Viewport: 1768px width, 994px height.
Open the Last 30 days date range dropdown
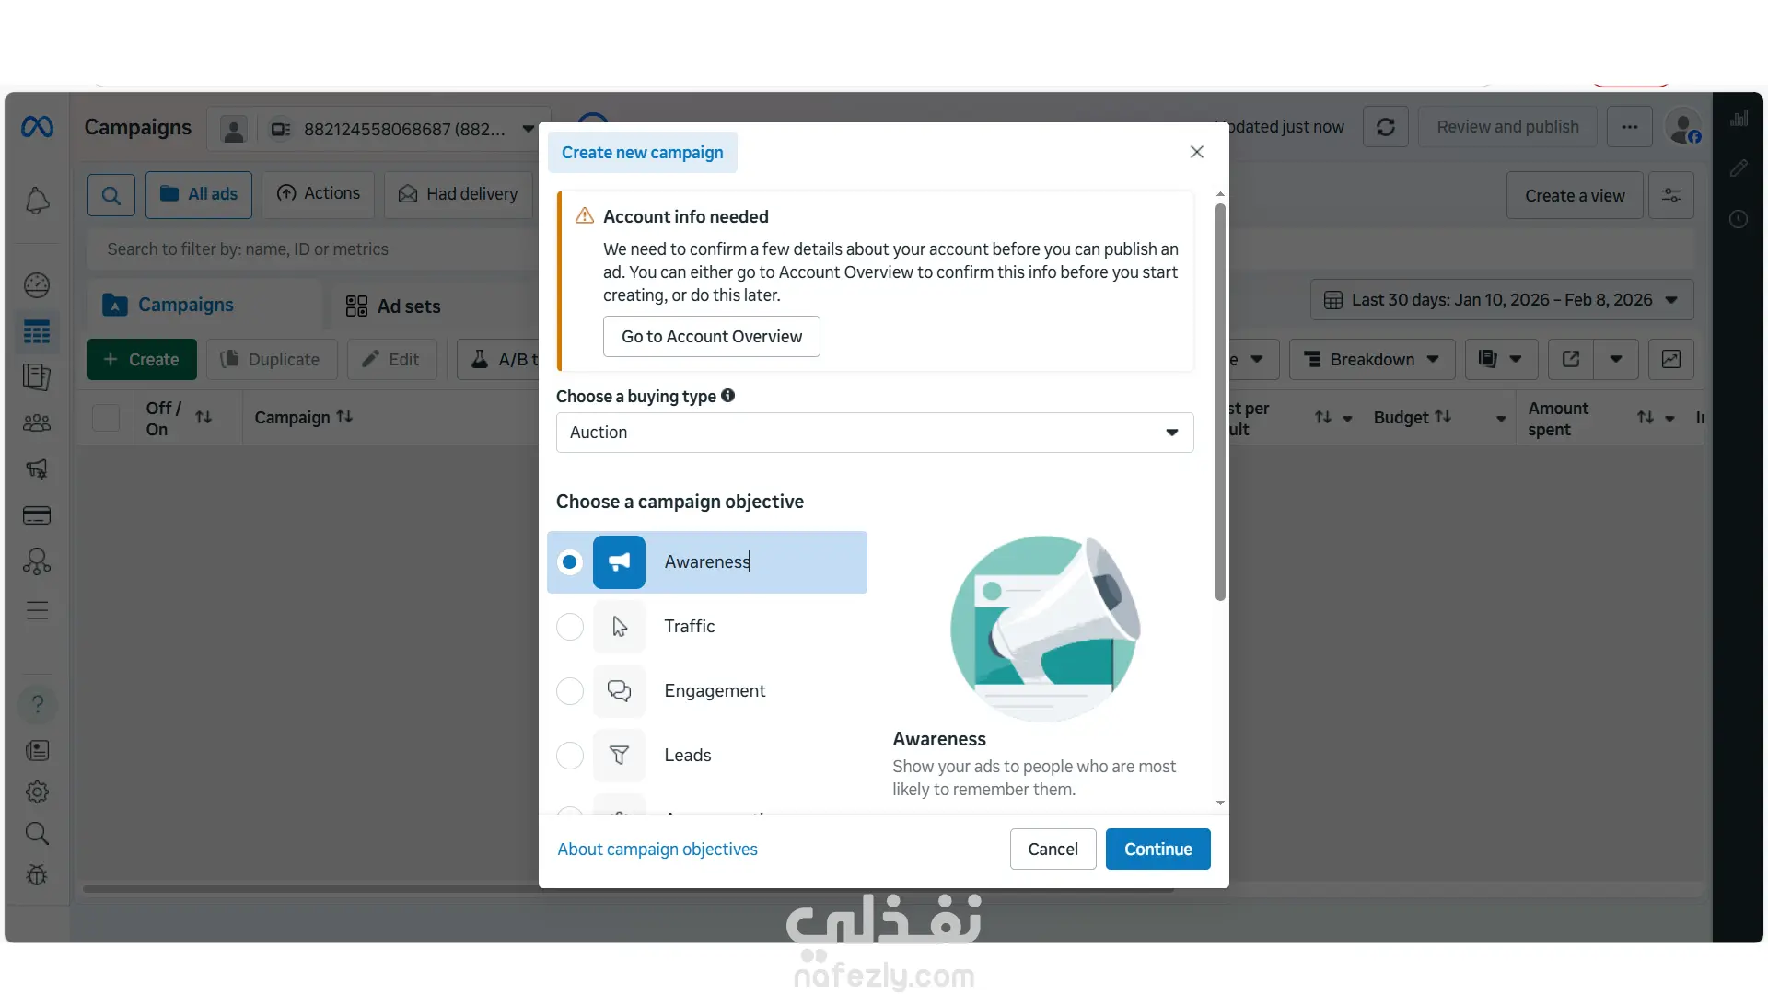coord(1502,300)
